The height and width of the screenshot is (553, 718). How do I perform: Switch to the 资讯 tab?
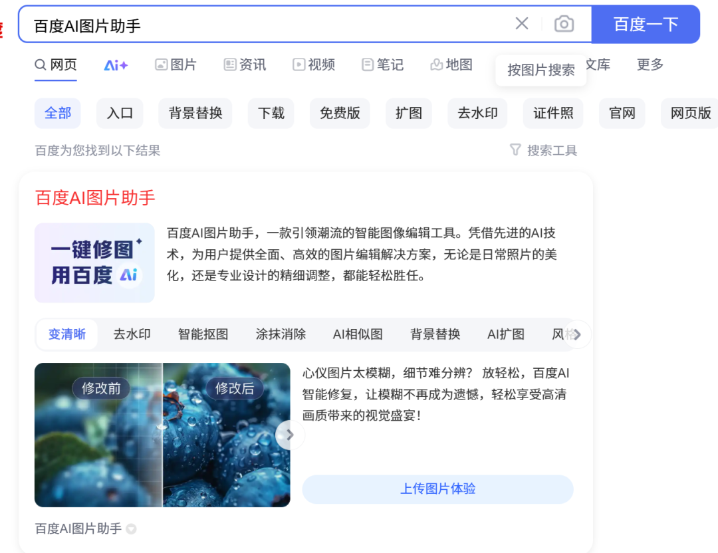pos(245,64)
